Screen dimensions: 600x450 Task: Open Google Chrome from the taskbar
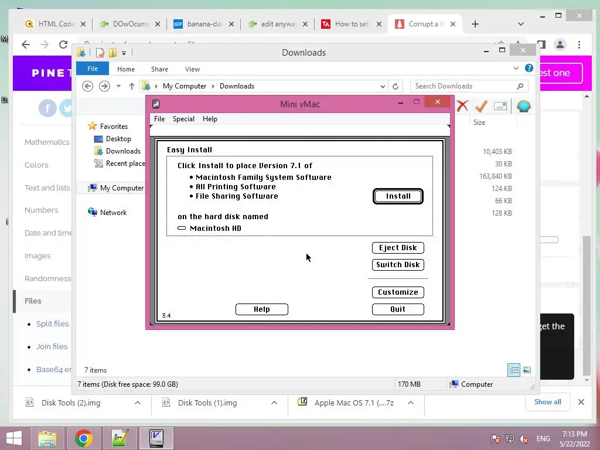click(x=83, y=438)
